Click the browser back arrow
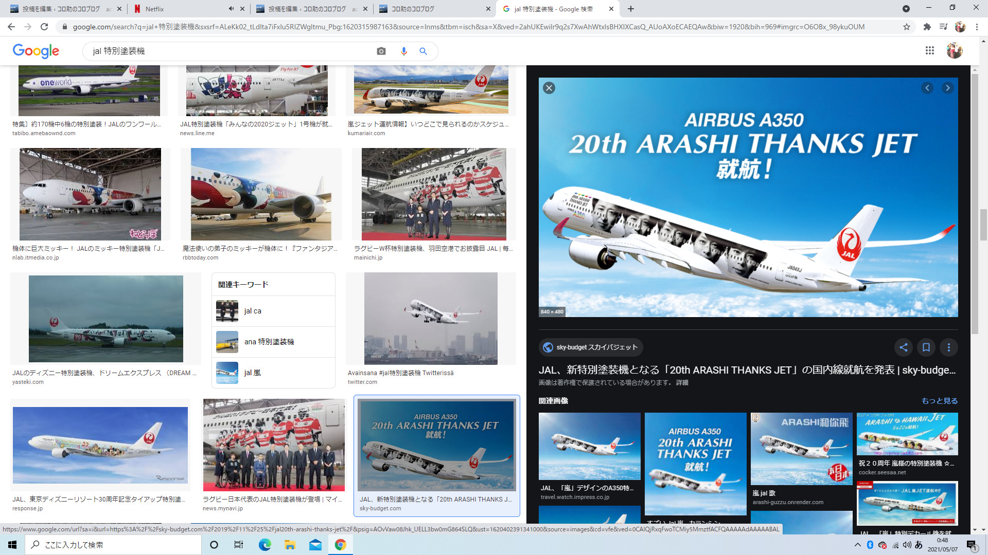This screenshot has width=988, height=555. pos(11,27)
